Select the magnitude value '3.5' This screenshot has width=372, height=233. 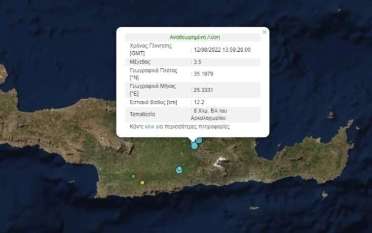coord(197,62)
